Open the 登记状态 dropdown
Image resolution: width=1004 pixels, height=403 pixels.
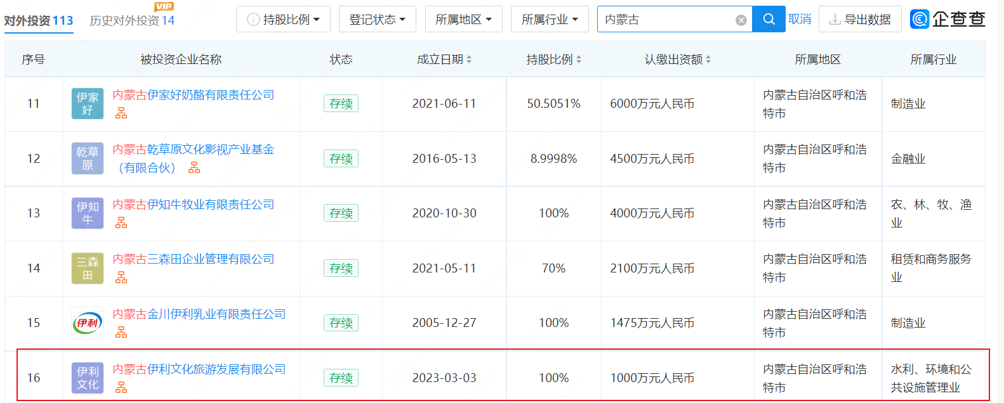point(377,20)
